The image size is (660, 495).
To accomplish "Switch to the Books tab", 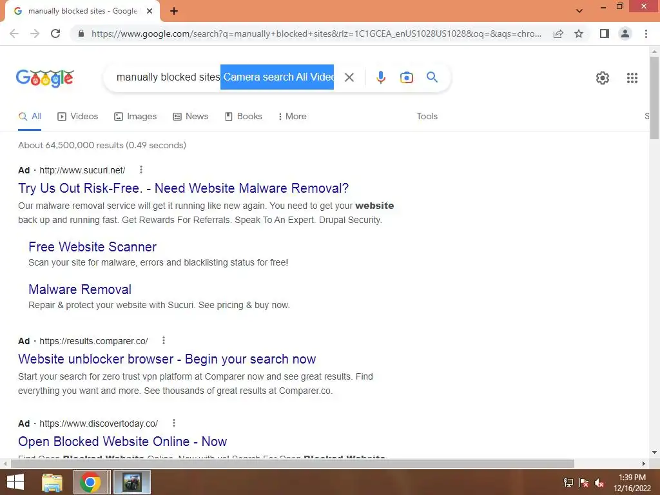I will pos(244,117).
